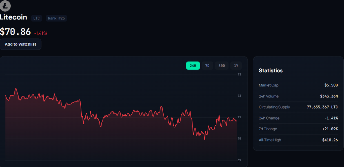Click the Circulating Supply label
This screenshot has width=344, height=167.
(274, 107)
